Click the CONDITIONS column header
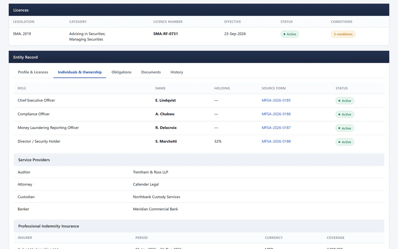Image resolution: width=398 pixels, height=249 pixels. [x=342, y=22]
